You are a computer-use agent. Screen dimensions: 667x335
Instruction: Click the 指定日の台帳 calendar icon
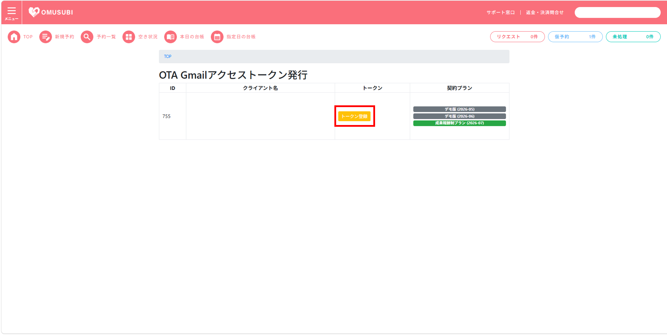point(217,37)
